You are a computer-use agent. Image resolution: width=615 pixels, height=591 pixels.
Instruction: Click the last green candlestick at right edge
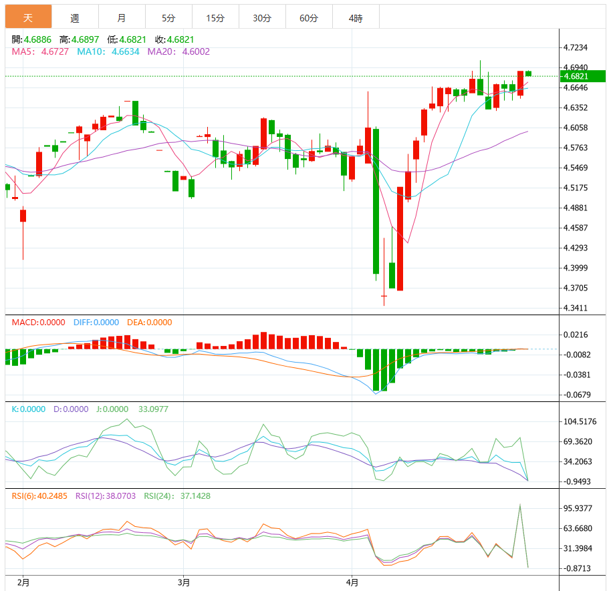click(x=528, y=73)
